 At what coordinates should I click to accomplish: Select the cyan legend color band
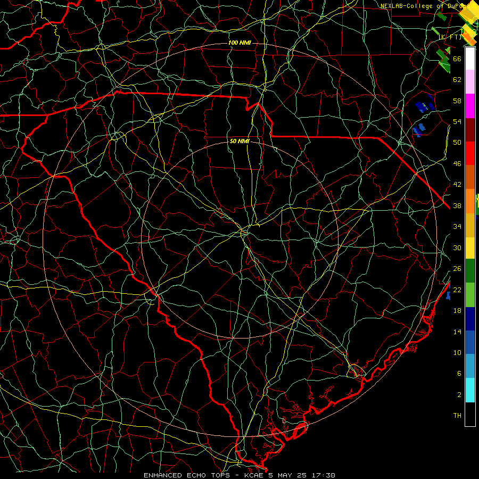coord(470,390)
